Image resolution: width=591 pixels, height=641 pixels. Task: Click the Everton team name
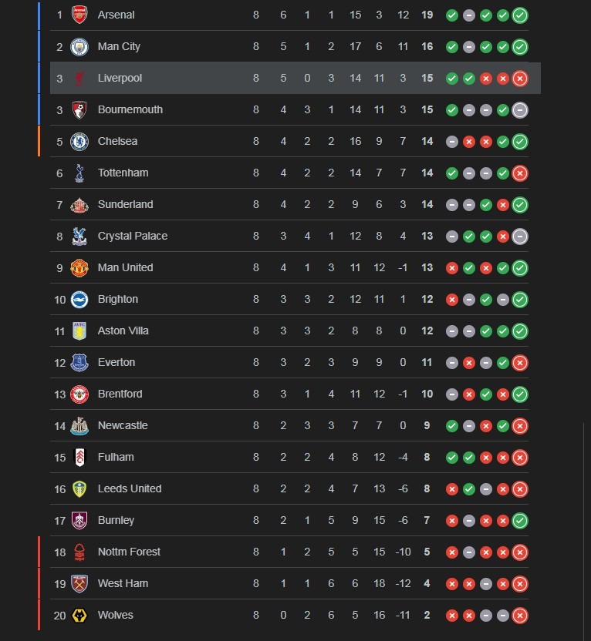point(116,362)
